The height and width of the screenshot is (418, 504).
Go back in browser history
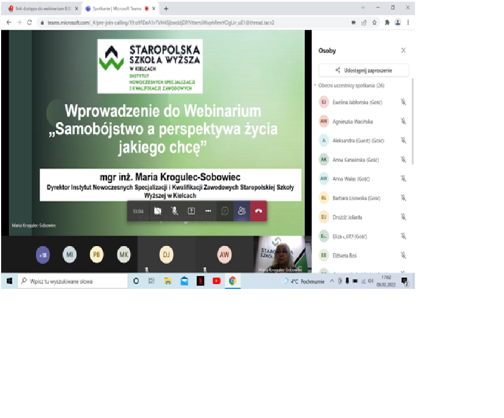click(9, 22)
